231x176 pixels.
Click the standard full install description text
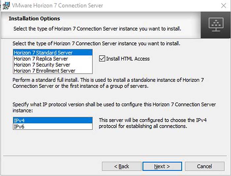[108, 83]
